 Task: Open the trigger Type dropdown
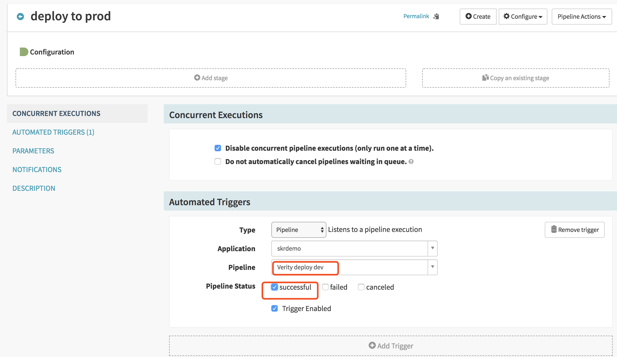[299, 230]
